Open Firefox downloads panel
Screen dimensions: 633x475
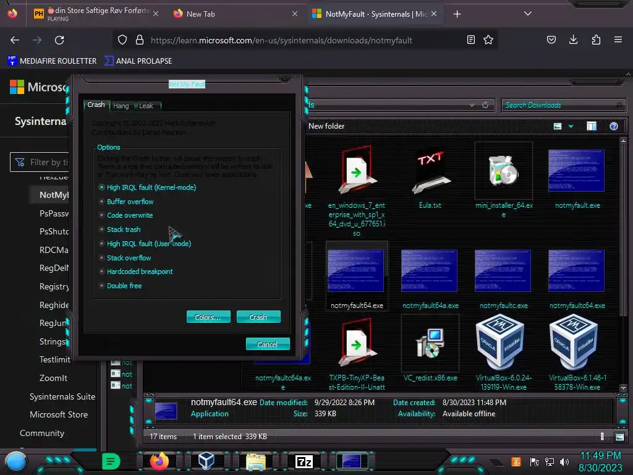(573, 40)
